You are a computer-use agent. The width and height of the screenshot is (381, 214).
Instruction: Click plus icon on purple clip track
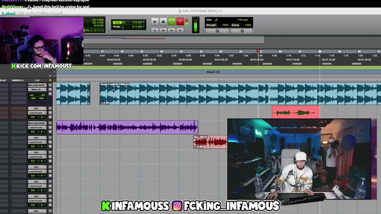pyautogui.click(x=50, y=132)
